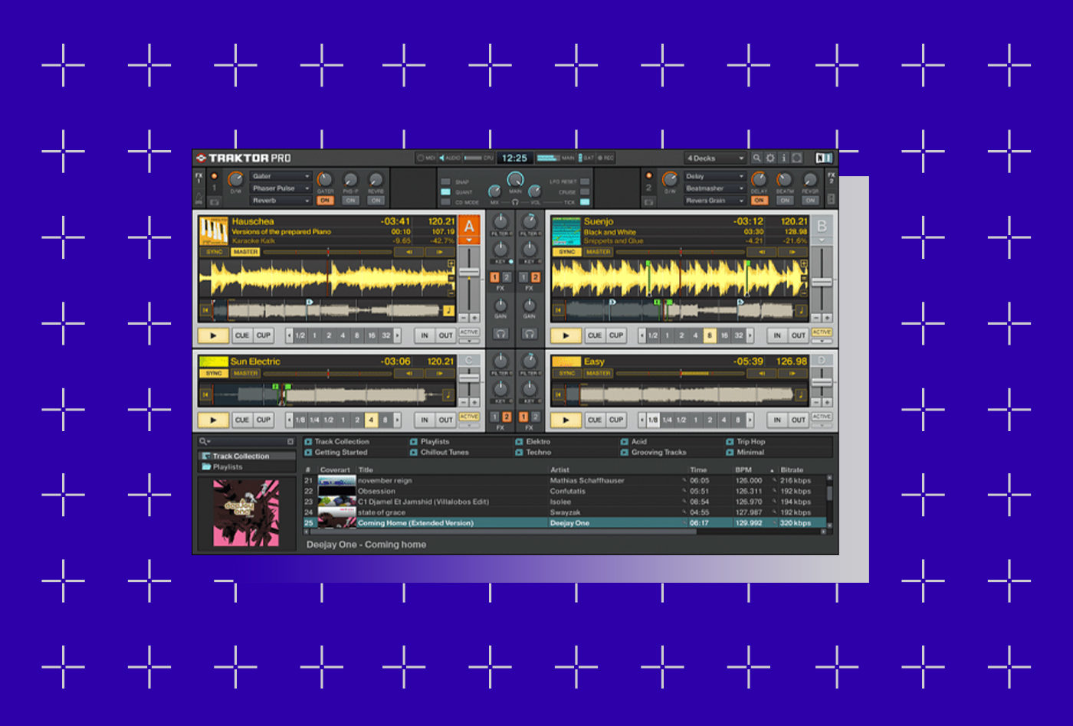Click the search magnifier icon in header
Image resolution: width=1073 pixels, height=726 pixels.
(x=756, y=158)
